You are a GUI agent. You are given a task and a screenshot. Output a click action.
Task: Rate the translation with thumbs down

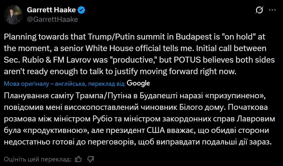[x=91, y=159]
